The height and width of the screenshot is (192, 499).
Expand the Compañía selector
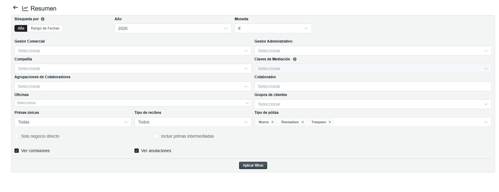click(x=133, y=68)
